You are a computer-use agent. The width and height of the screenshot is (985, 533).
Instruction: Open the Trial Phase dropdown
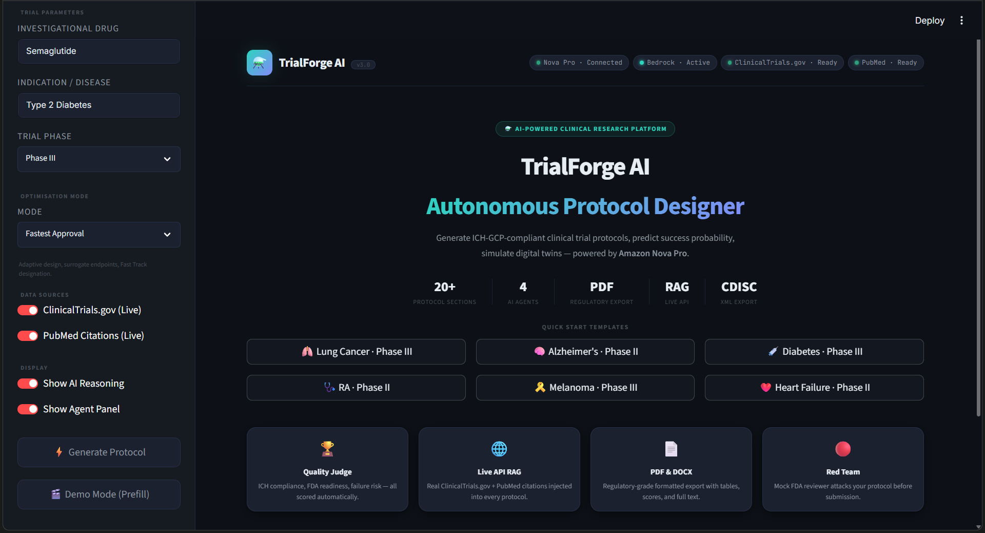coord(99,159)
